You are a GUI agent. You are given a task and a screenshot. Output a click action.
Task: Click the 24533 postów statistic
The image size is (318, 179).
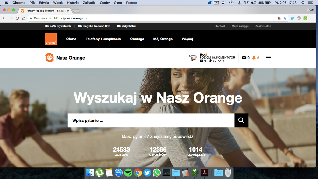[121, 152]
